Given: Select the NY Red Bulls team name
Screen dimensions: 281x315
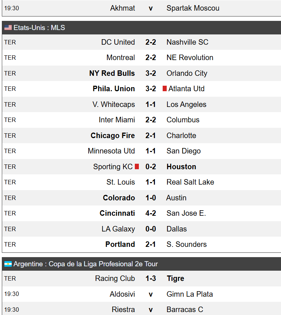Looking at the screenshot, I should click(112, 73).
